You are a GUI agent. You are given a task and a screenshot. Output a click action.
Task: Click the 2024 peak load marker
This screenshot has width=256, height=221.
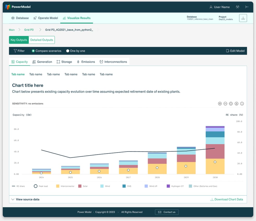click(41, 173)
